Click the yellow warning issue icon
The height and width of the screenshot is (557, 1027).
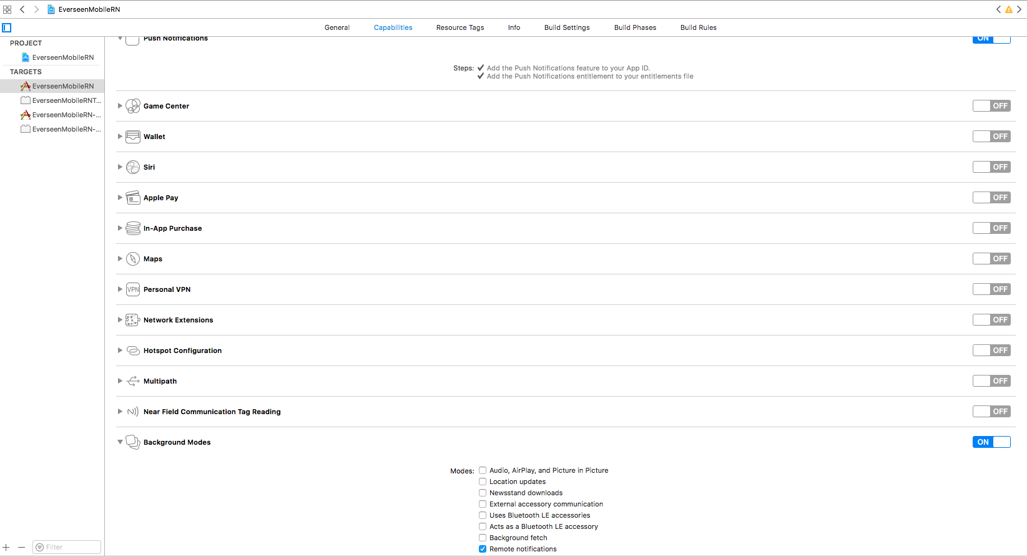(x=1009, y=9)
